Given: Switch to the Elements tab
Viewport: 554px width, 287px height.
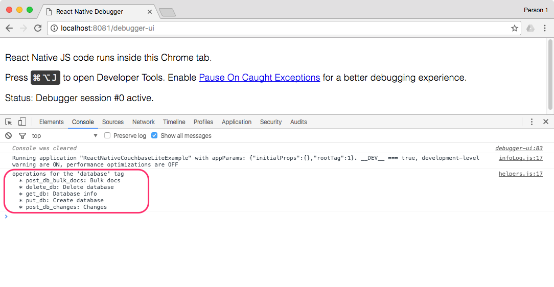Looking at the screenshot, I should tap(52, 122).
